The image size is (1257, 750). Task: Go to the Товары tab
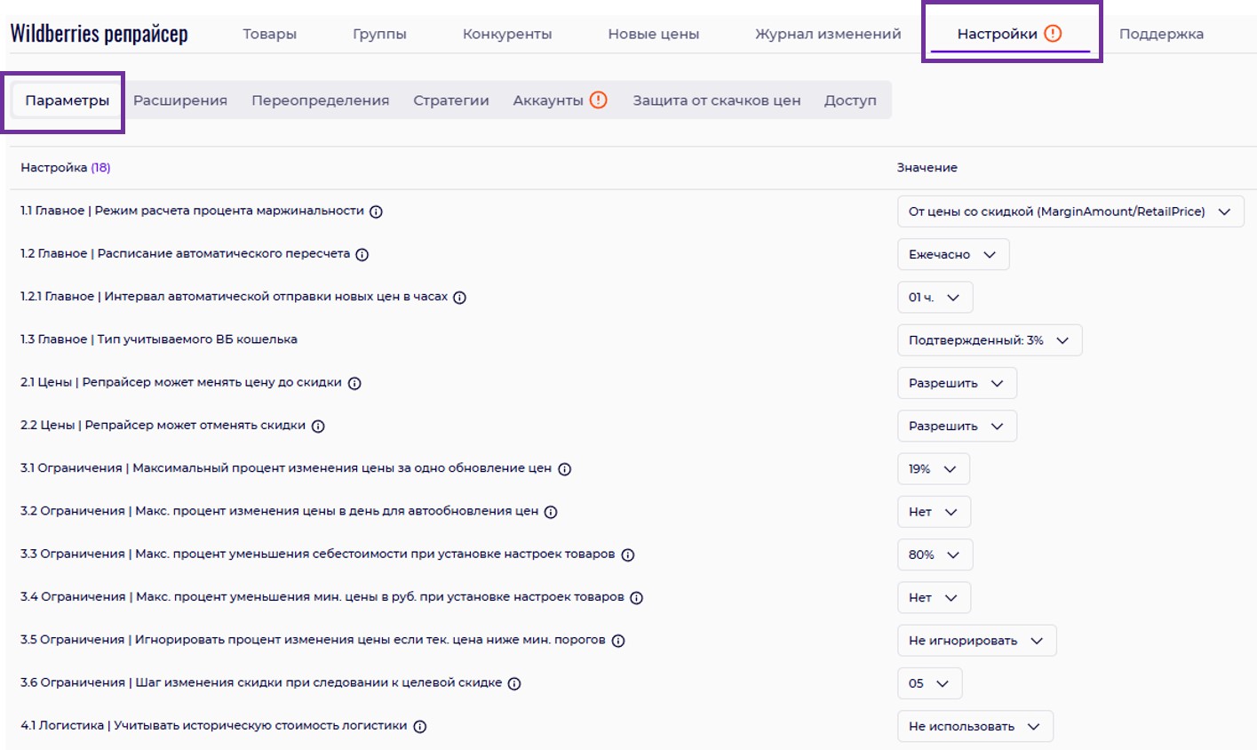coord(270,34)
